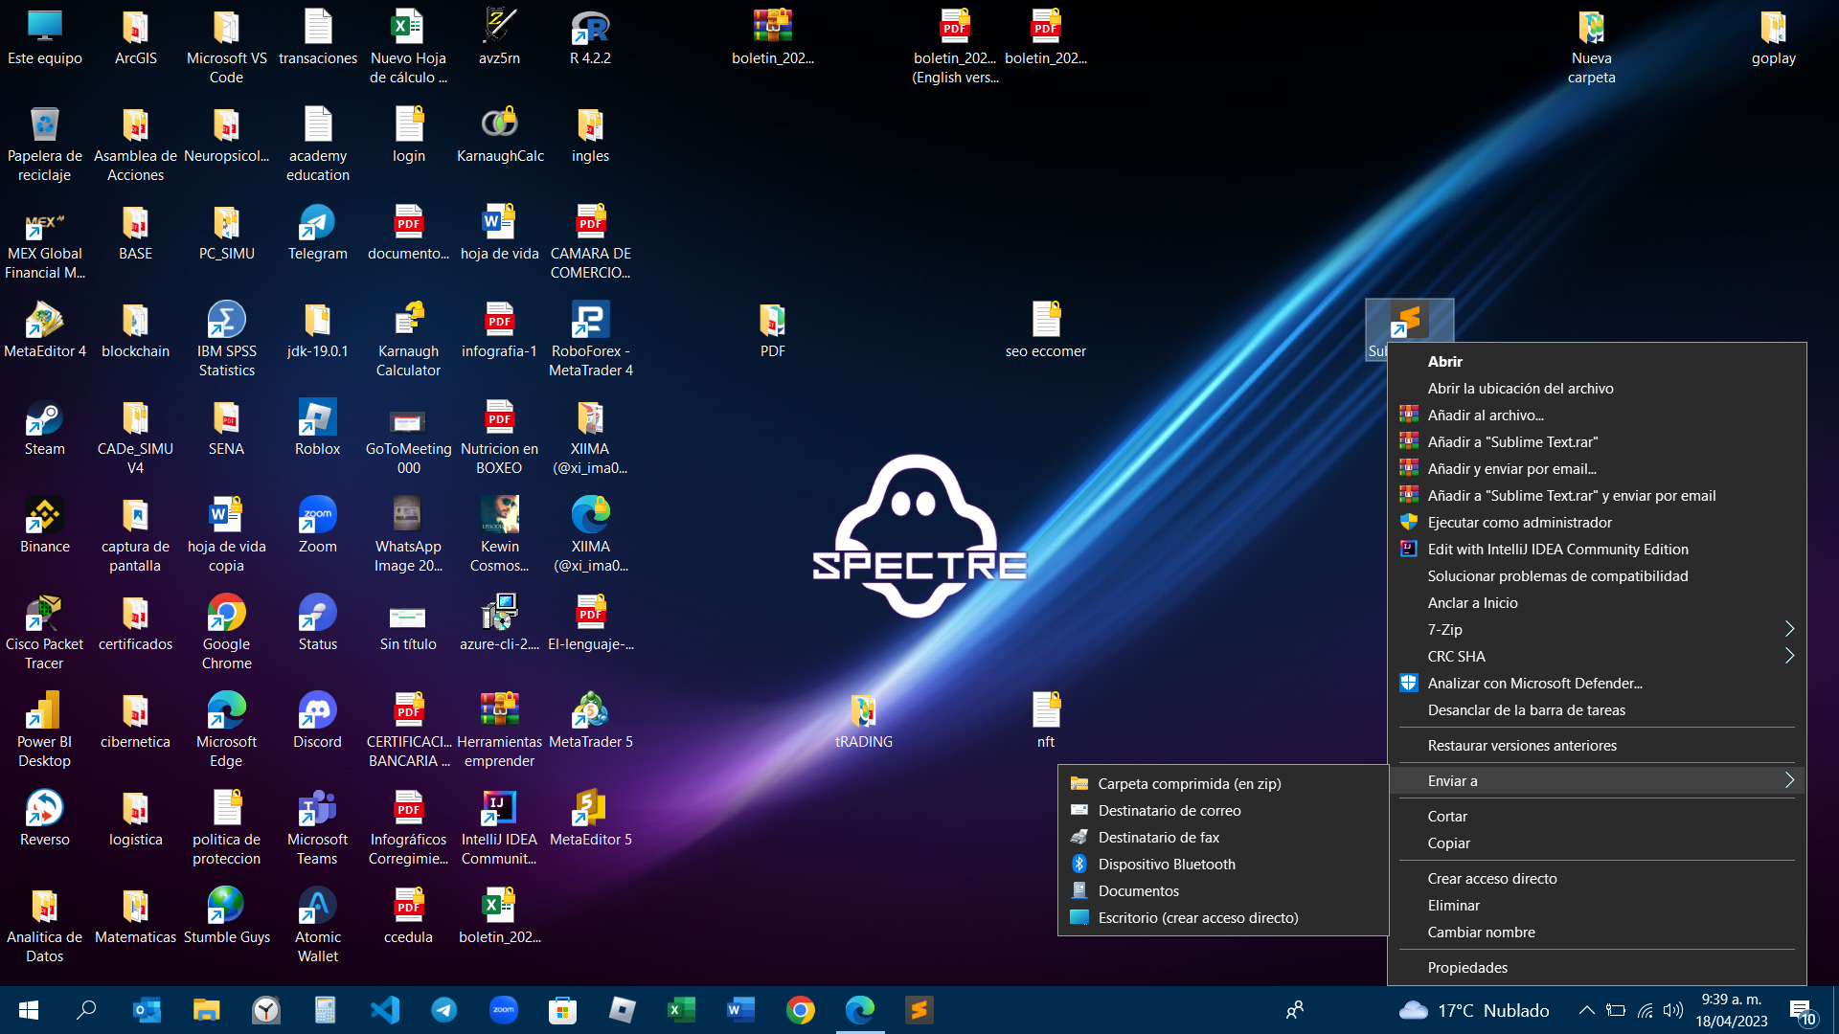
Task: Select Anclar a Inicio
Action: [1597, 602]
